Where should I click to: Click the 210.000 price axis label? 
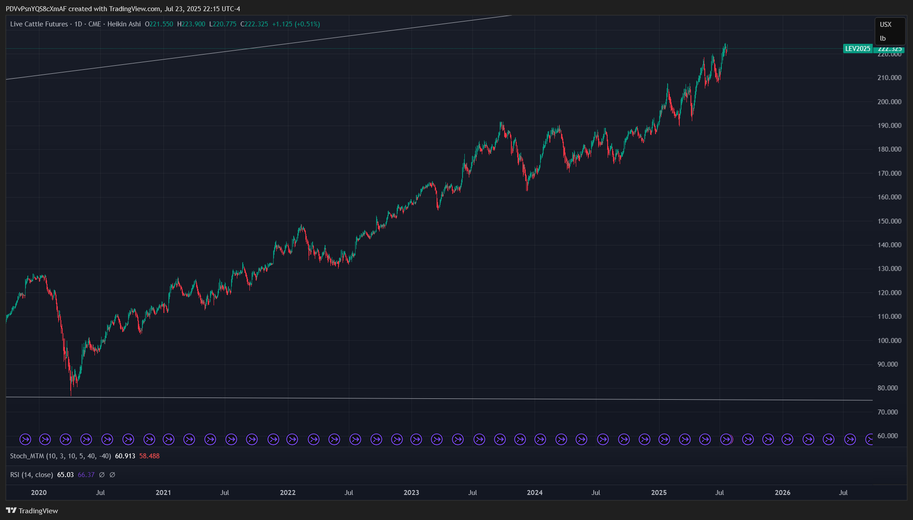pyautogui.click(x=889, y=78)
